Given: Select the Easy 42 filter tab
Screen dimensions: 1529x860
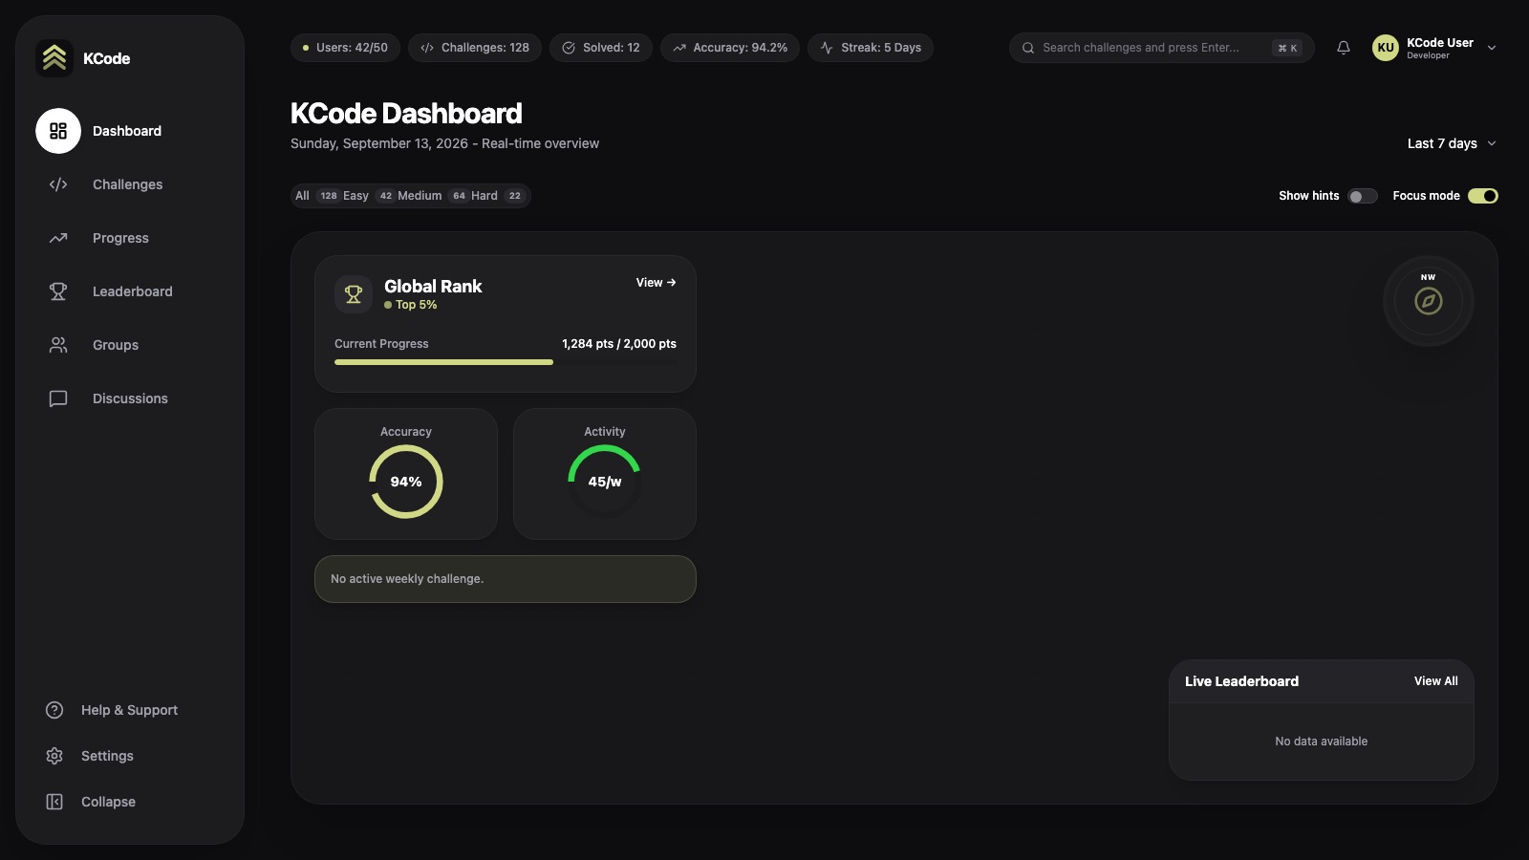Looking at the screenshot, I should coord(368,196).
